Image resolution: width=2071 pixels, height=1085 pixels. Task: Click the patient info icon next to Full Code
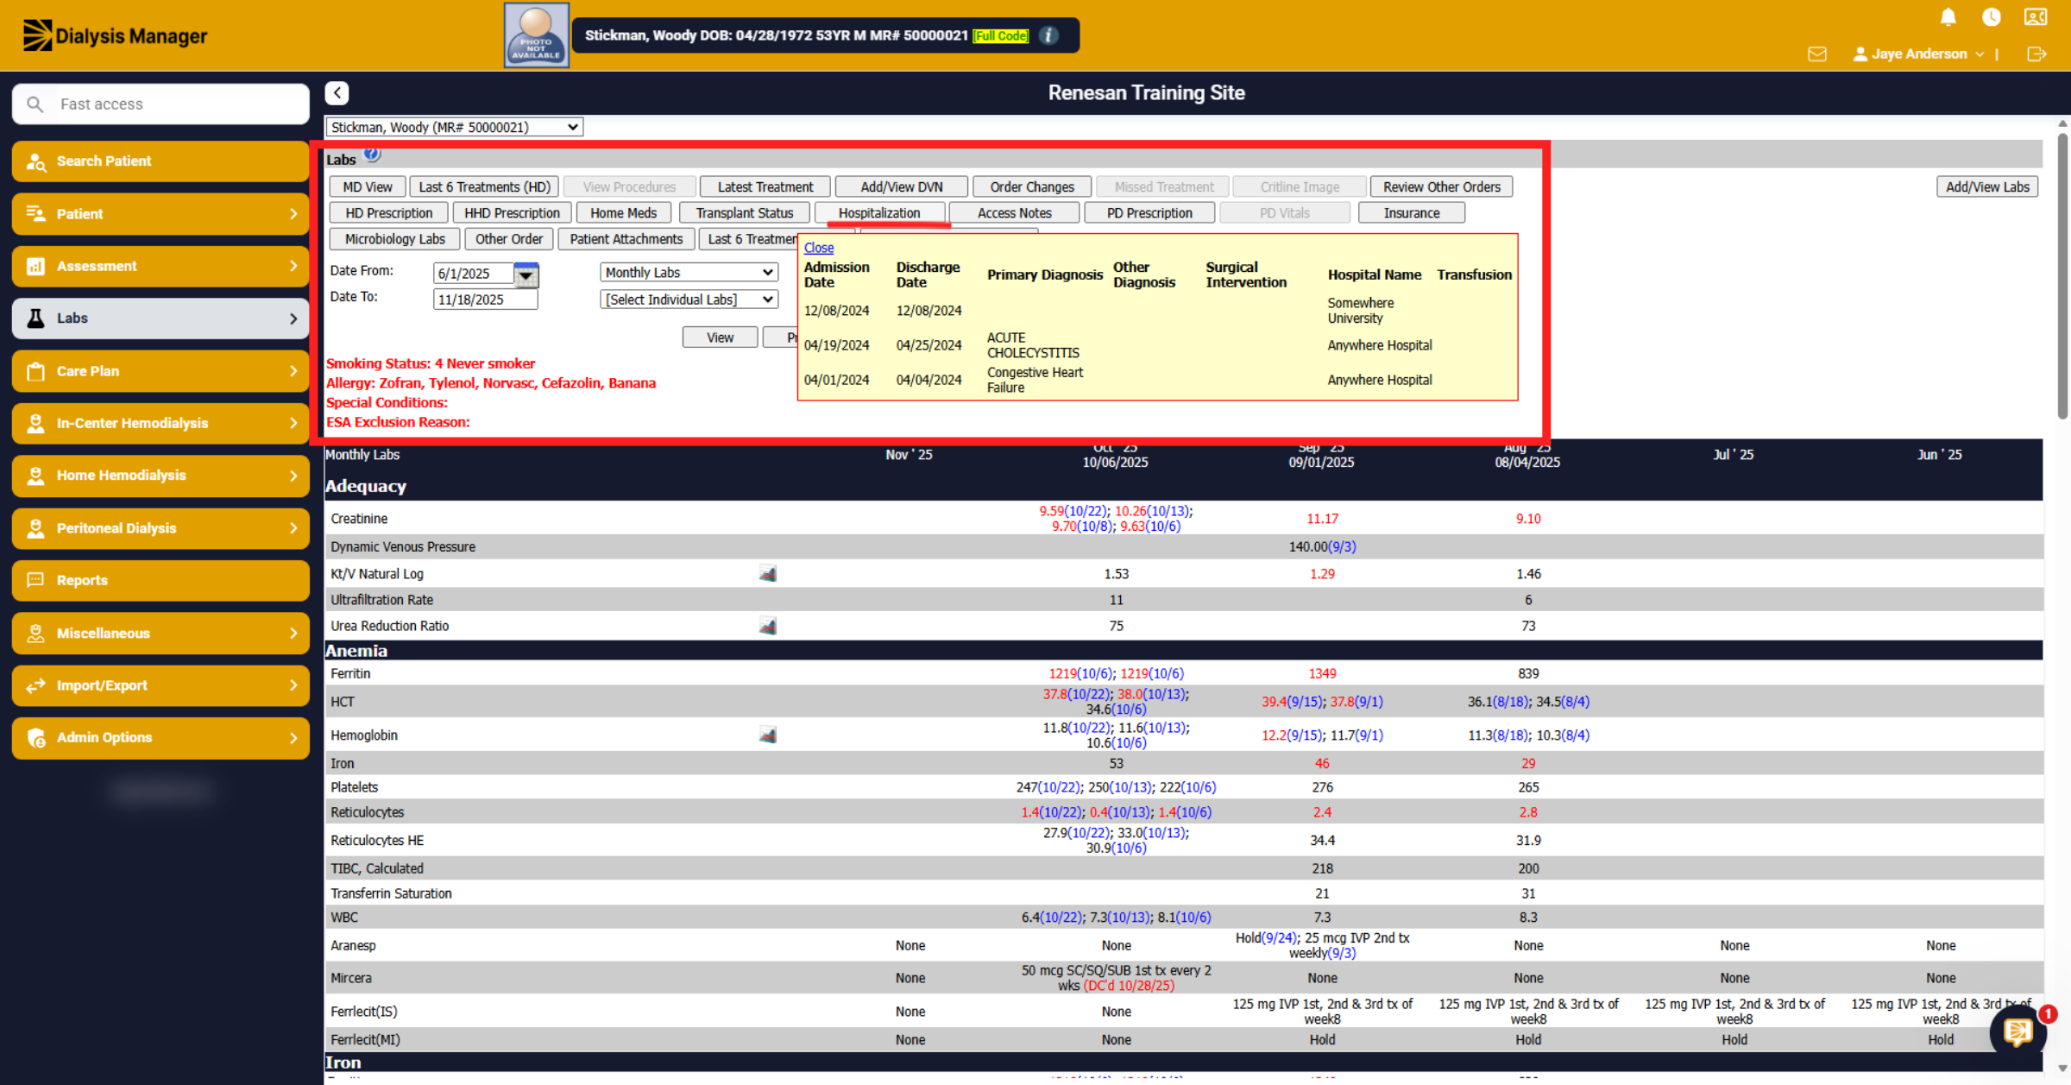click(x=1048, y=35)
